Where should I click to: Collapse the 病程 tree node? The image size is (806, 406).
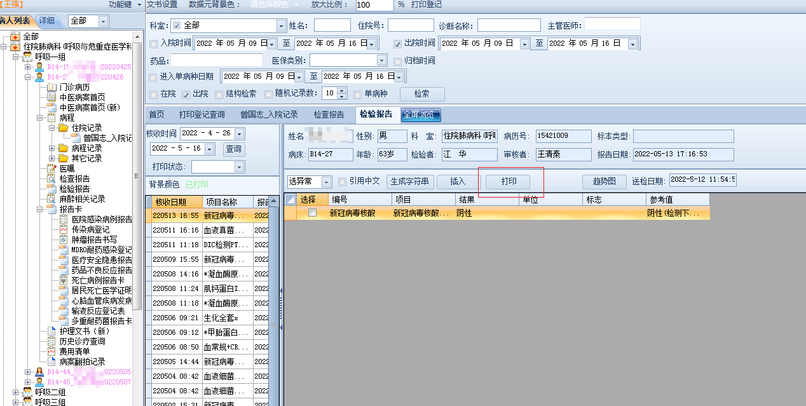(x=41, y=118)
